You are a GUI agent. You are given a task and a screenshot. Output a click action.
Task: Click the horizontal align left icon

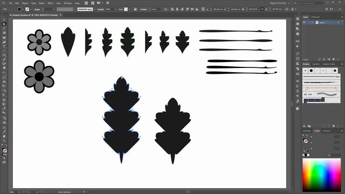tap(172, 9)
